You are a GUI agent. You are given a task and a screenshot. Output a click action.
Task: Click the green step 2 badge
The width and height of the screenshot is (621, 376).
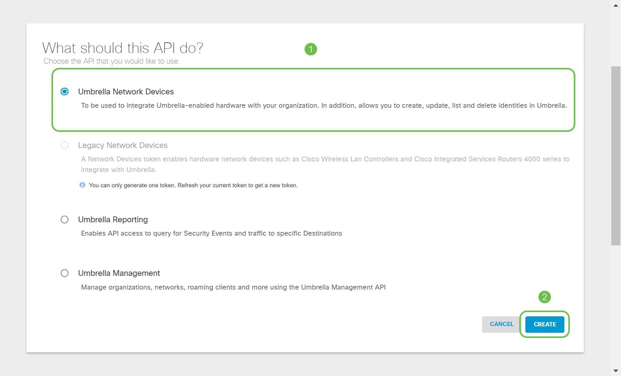tap(545, 297)
